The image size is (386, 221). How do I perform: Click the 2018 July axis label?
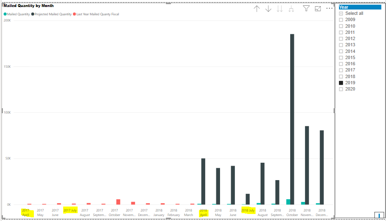248,210
